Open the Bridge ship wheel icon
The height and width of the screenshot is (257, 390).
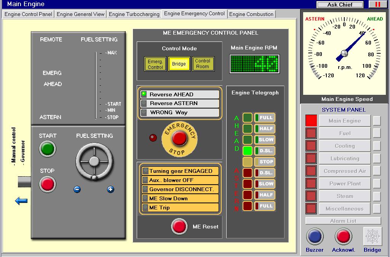(x=372, y=236)
